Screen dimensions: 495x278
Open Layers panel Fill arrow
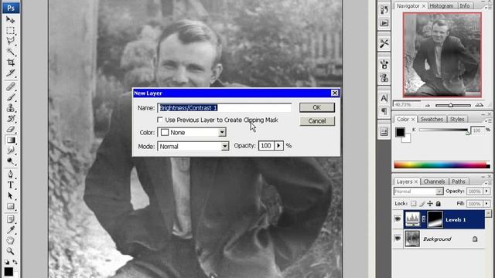coord(486,204)
